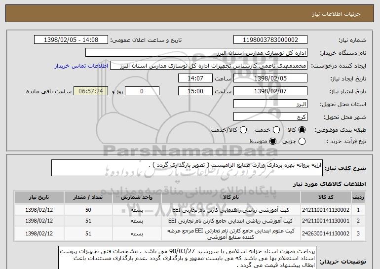Screen dimensions: 380x269
Task: Click the remaining days field showing 0
Action: pyautogui.click(x=142, y=91)
